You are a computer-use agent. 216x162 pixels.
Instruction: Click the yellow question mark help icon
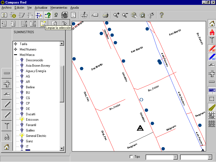coord(161,15)
